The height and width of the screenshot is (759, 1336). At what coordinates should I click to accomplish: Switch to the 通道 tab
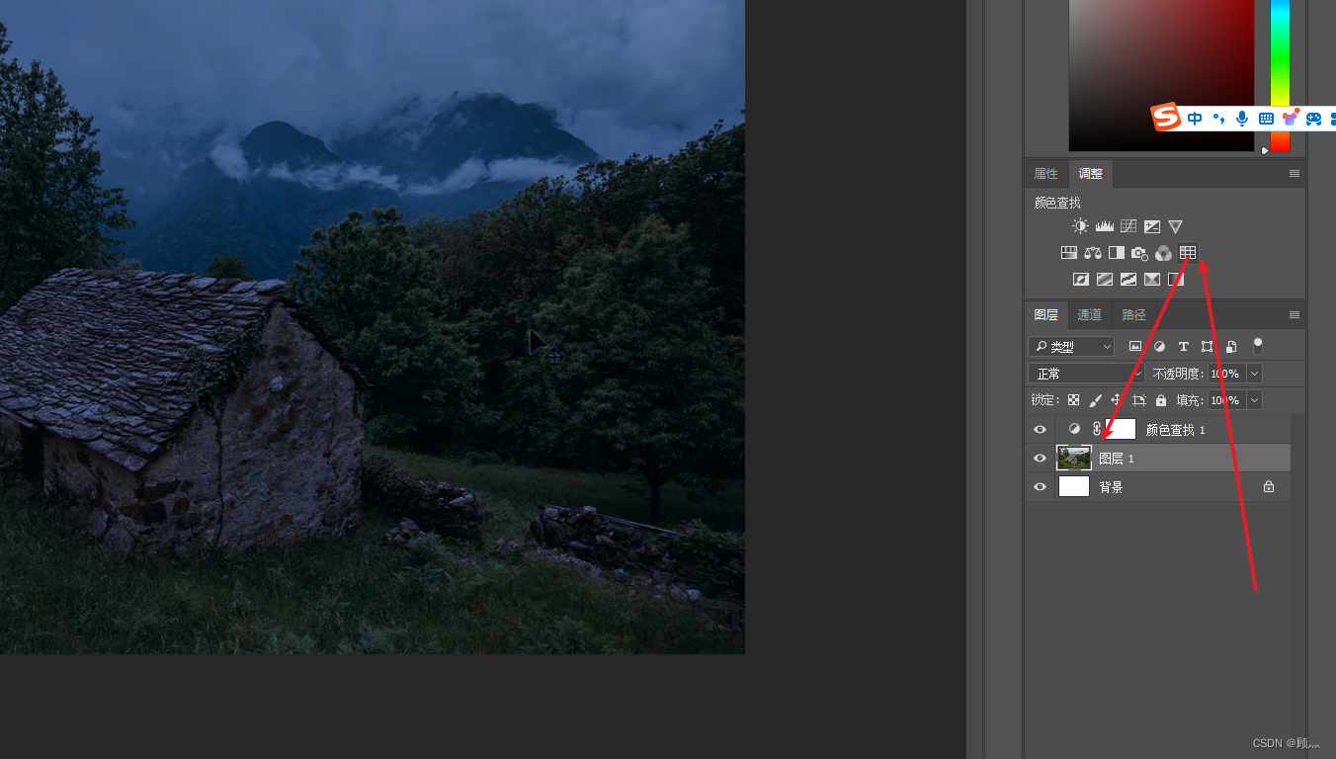point(1089,315)
